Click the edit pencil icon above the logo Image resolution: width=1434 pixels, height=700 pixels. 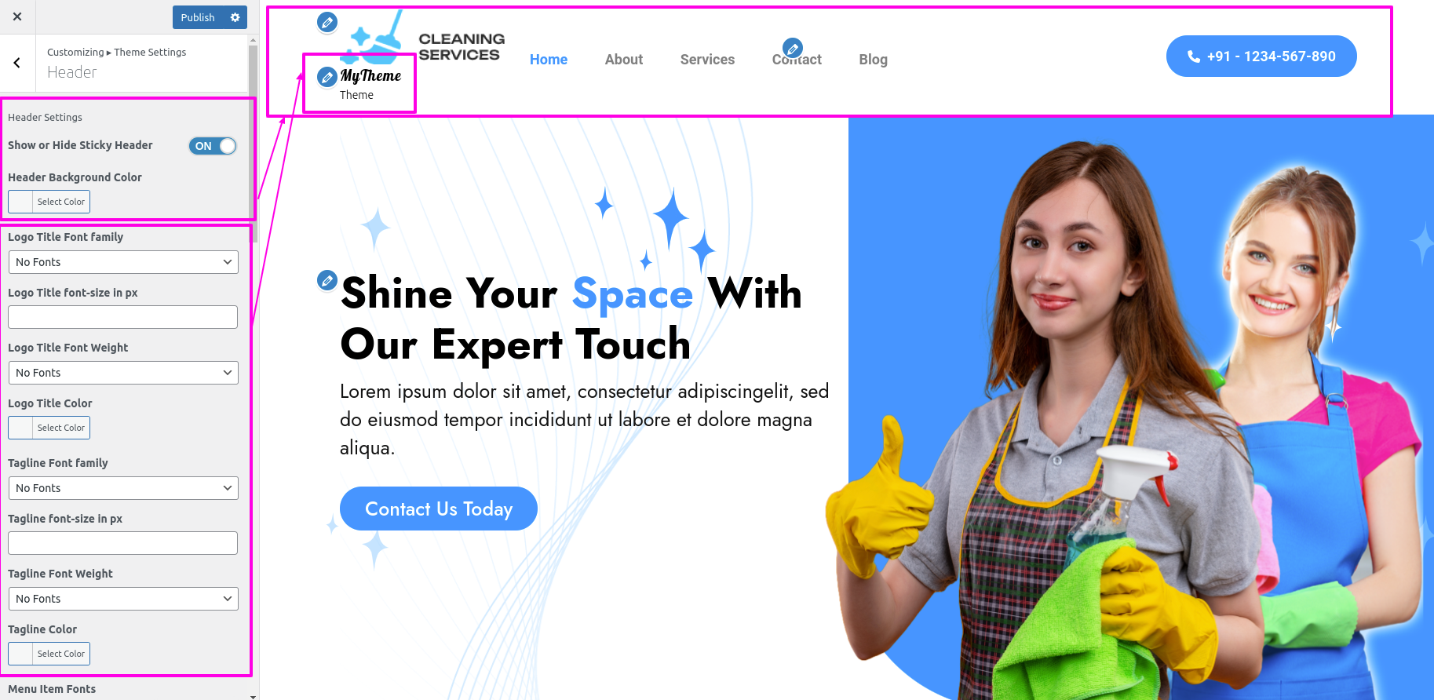(327, 22)
